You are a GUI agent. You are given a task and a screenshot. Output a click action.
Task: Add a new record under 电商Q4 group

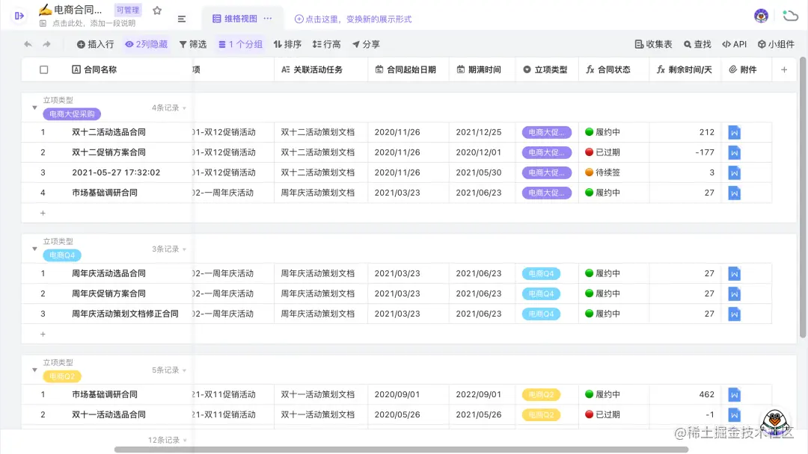pos(43,334)
